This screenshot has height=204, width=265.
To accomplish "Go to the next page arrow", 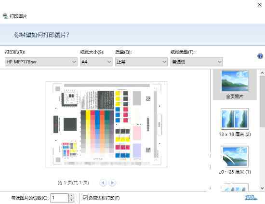I will 112,183.
